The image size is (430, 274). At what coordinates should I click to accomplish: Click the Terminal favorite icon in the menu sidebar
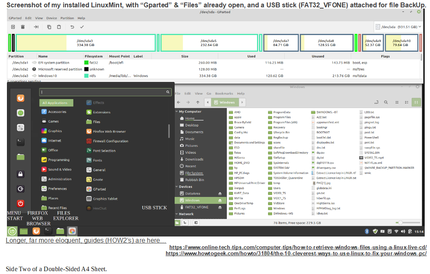20,142
